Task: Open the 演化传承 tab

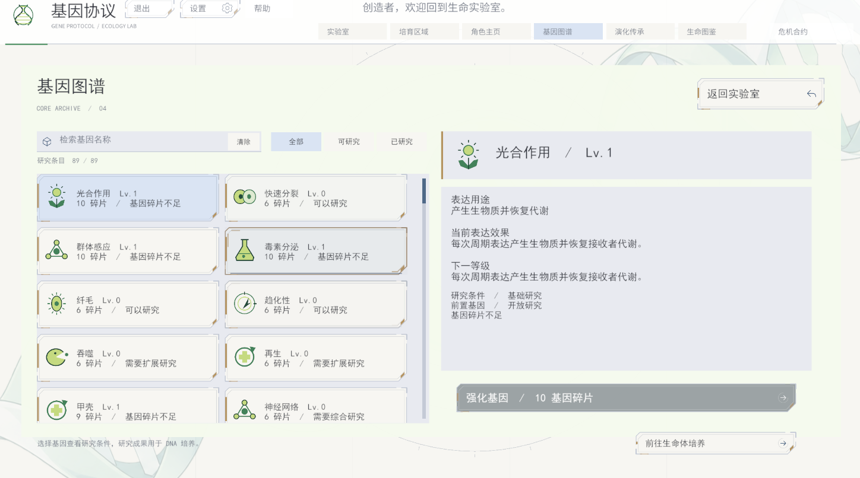Action: [640, 32]
